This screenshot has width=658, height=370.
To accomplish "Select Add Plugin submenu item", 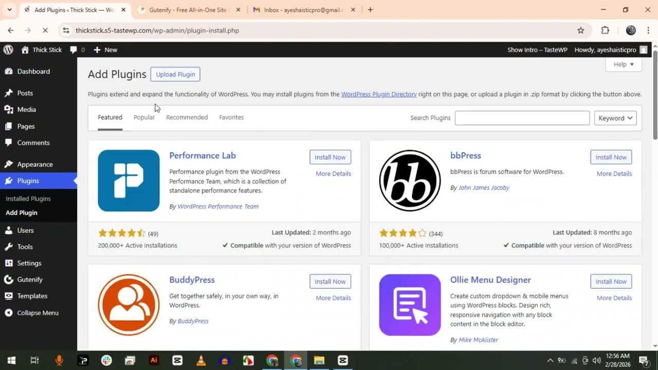I will (x=22, y=213).
